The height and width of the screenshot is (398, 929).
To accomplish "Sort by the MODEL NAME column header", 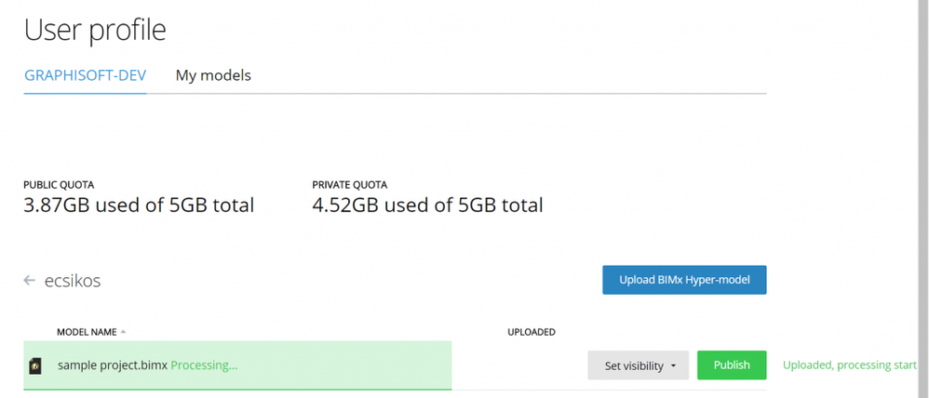I will coord(87,332).
